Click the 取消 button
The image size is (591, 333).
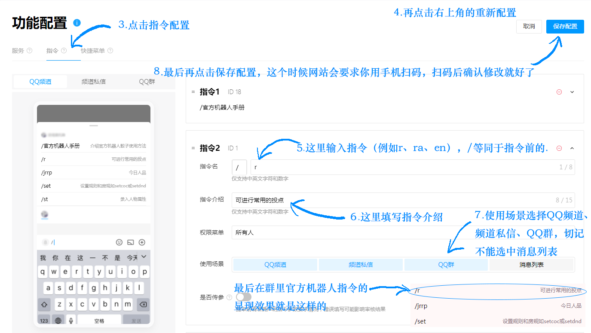(529, 26)
